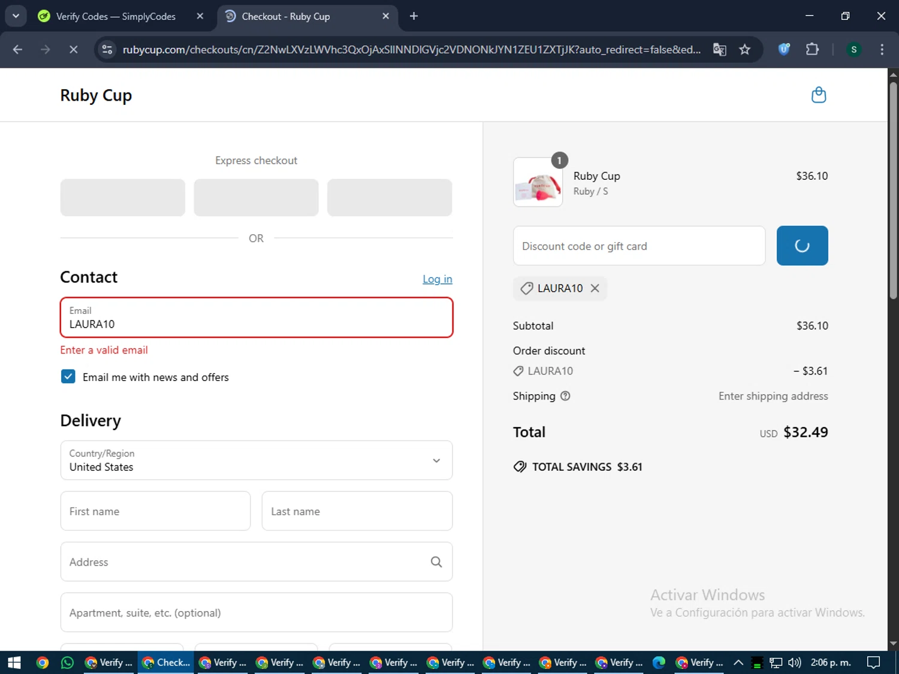The height and width of the screenshot is (674, 899).
Task: Stop loading the page
Action: click(x=73, y=50)
